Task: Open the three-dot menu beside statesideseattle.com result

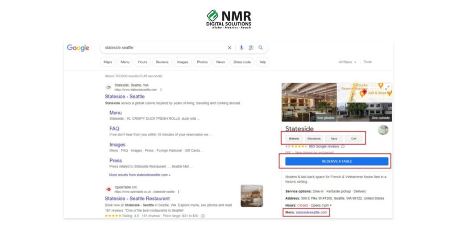Action: (161, 90)
